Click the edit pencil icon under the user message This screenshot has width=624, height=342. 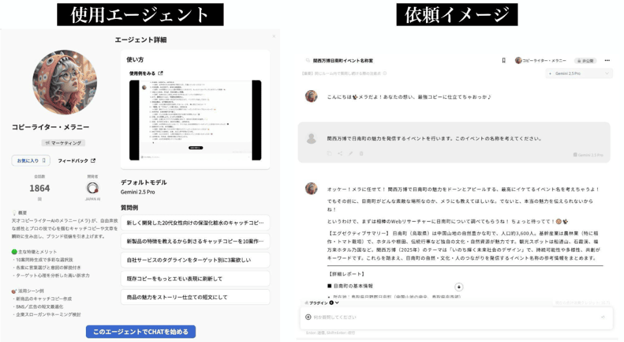[350, 153]
